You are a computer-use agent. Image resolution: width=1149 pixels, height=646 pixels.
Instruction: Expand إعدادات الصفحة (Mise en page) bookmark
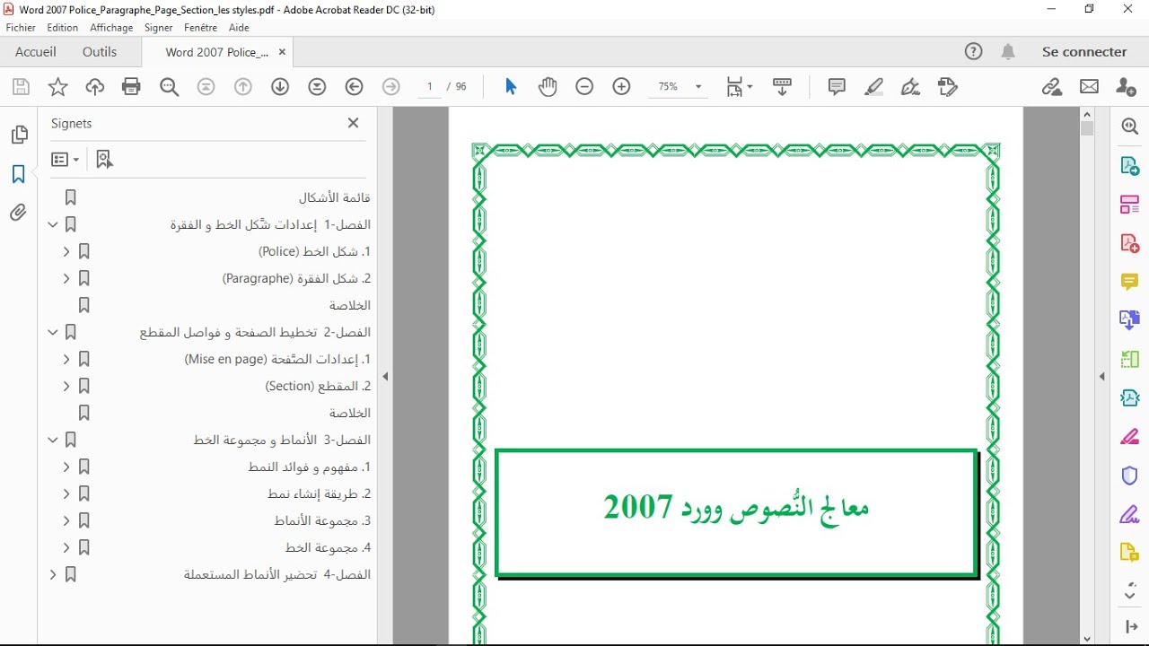click(66, 359)
